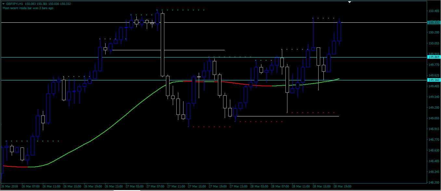The image size is (441, 191).
Task: Click the 148.915 price scale value
Action: click(x=434, y=129)
